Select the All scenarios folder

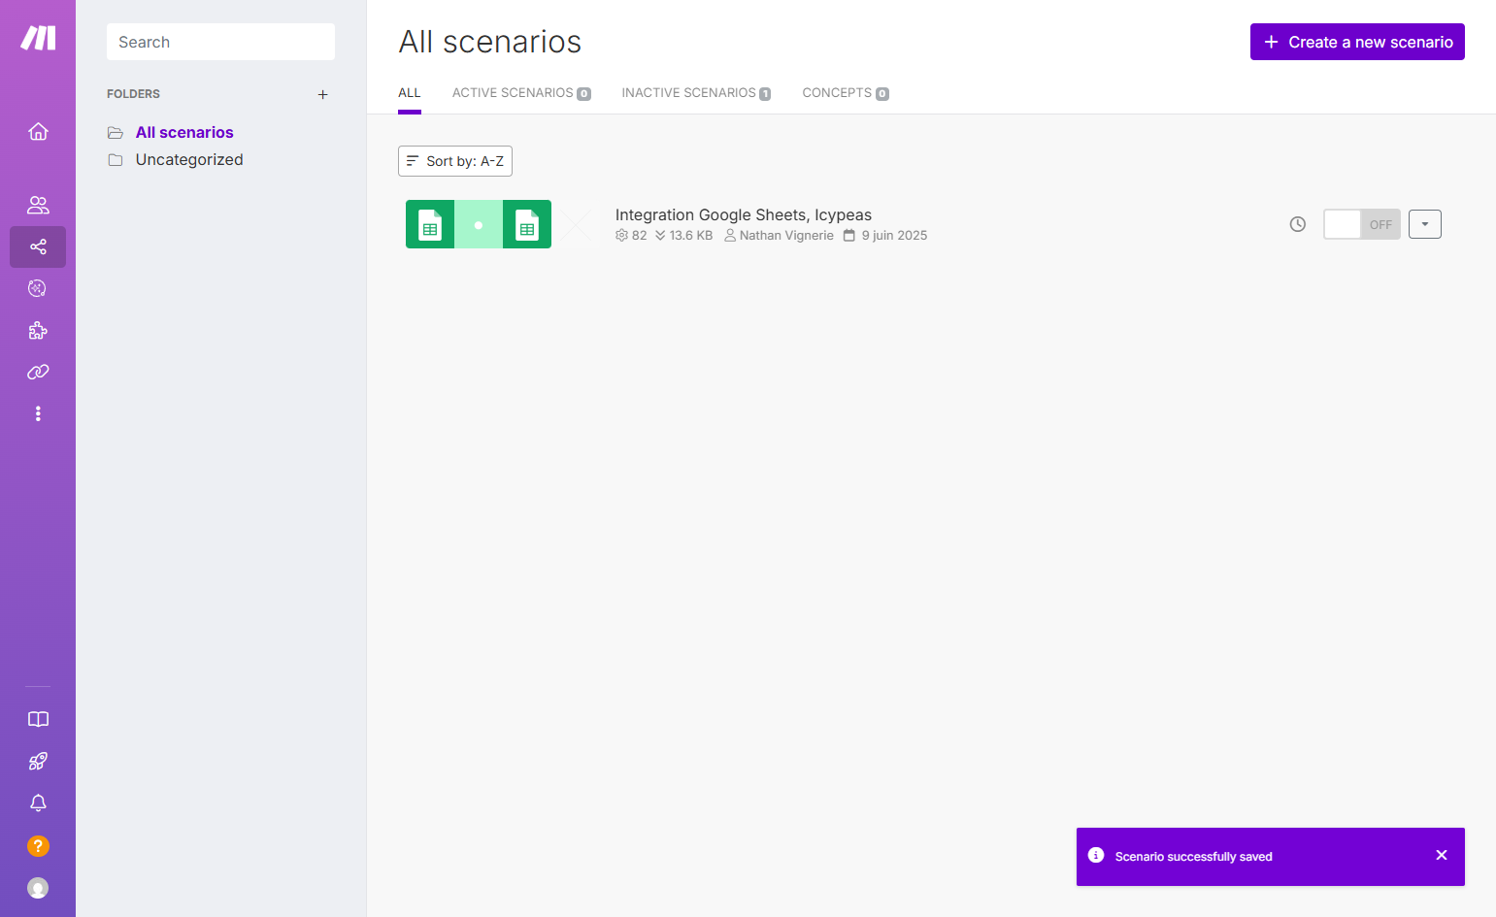pyautogui.click(x=184, y=132)
